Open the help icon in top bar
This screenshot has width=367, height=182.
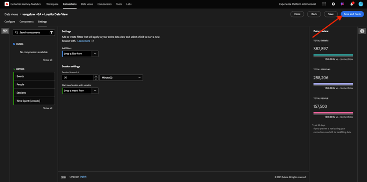pos(333,4)
